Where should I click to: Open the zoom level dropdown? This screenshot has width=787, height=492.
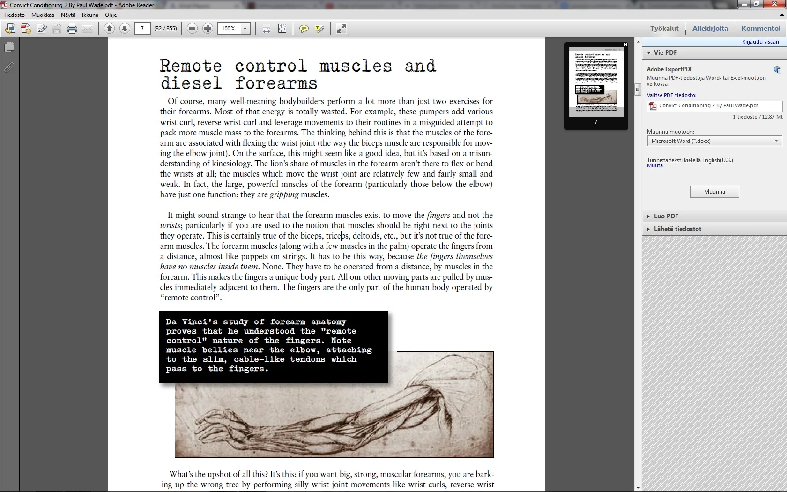(245, 29)
